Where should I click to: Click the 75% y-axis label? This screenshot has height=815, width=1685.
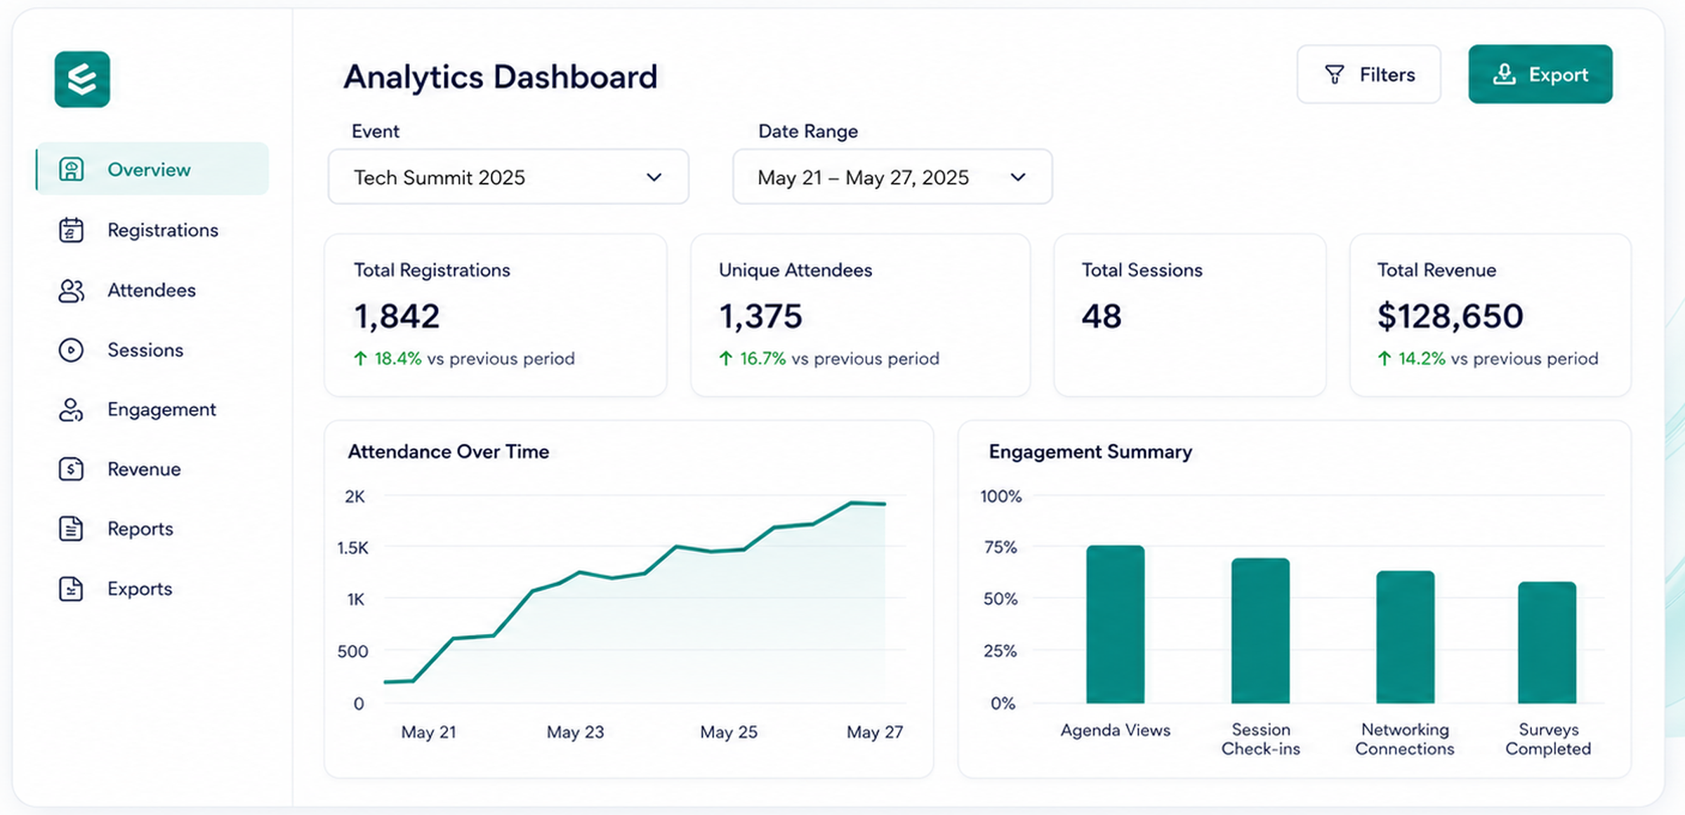click(x=1001, y=548)
